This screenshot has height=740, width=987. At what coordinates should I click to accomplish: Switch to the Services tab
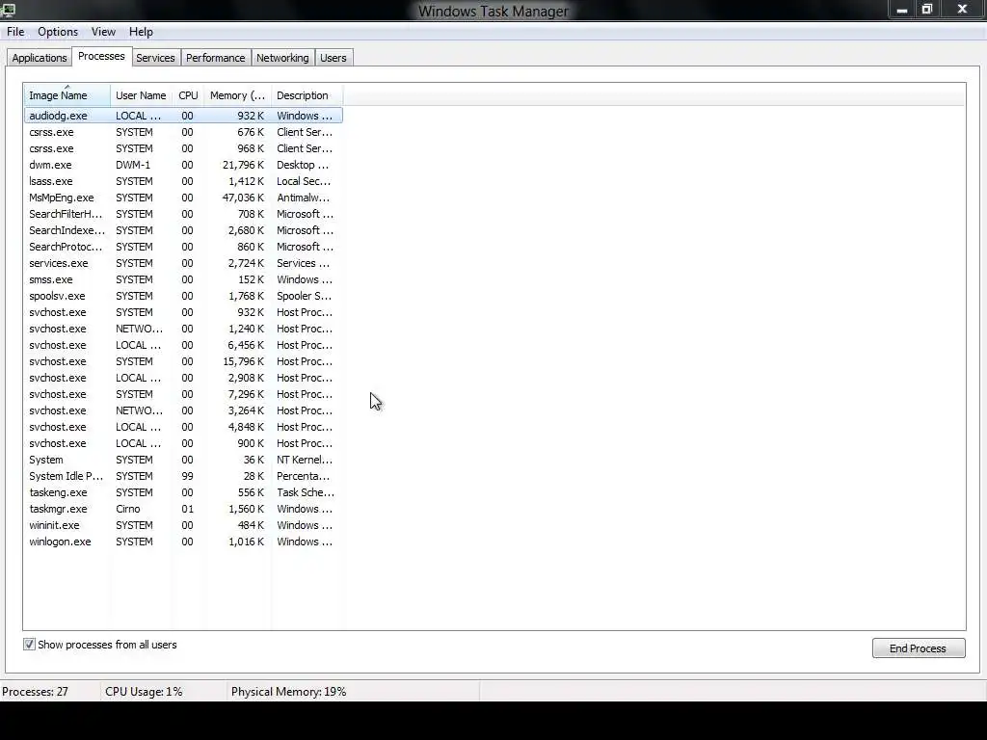click(x=155, y=58)
